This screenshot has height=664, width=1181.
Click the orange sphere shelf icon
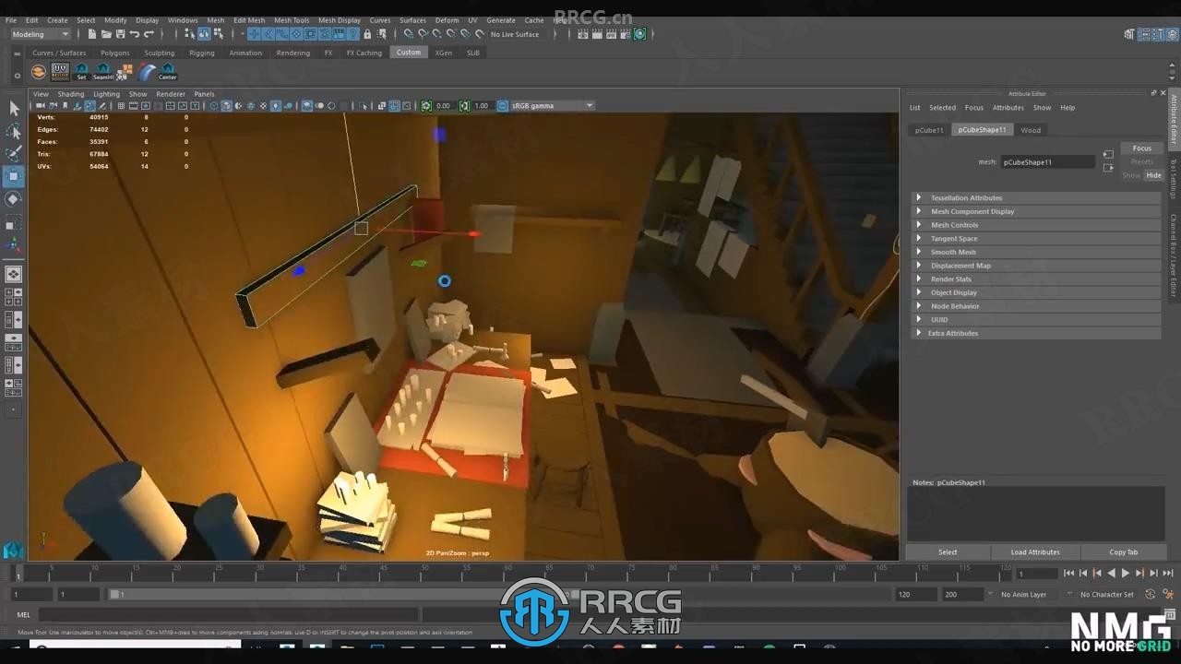click(39, 71)
